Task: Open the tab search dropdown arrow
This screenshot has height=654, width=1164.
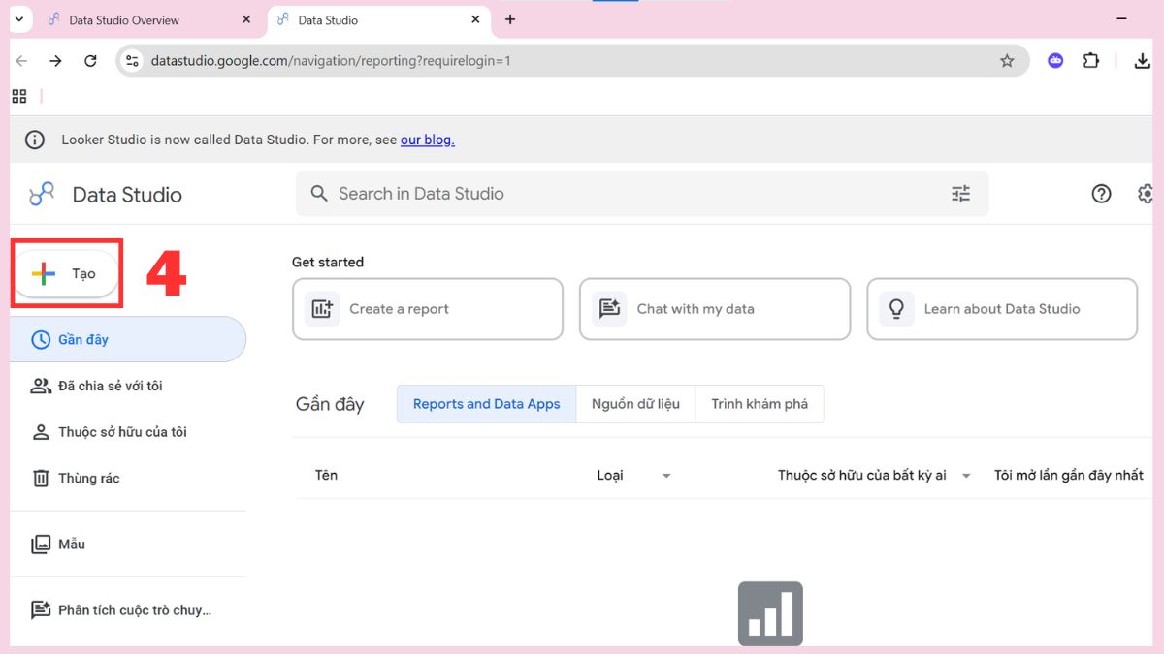Action: tap(18, 19)
